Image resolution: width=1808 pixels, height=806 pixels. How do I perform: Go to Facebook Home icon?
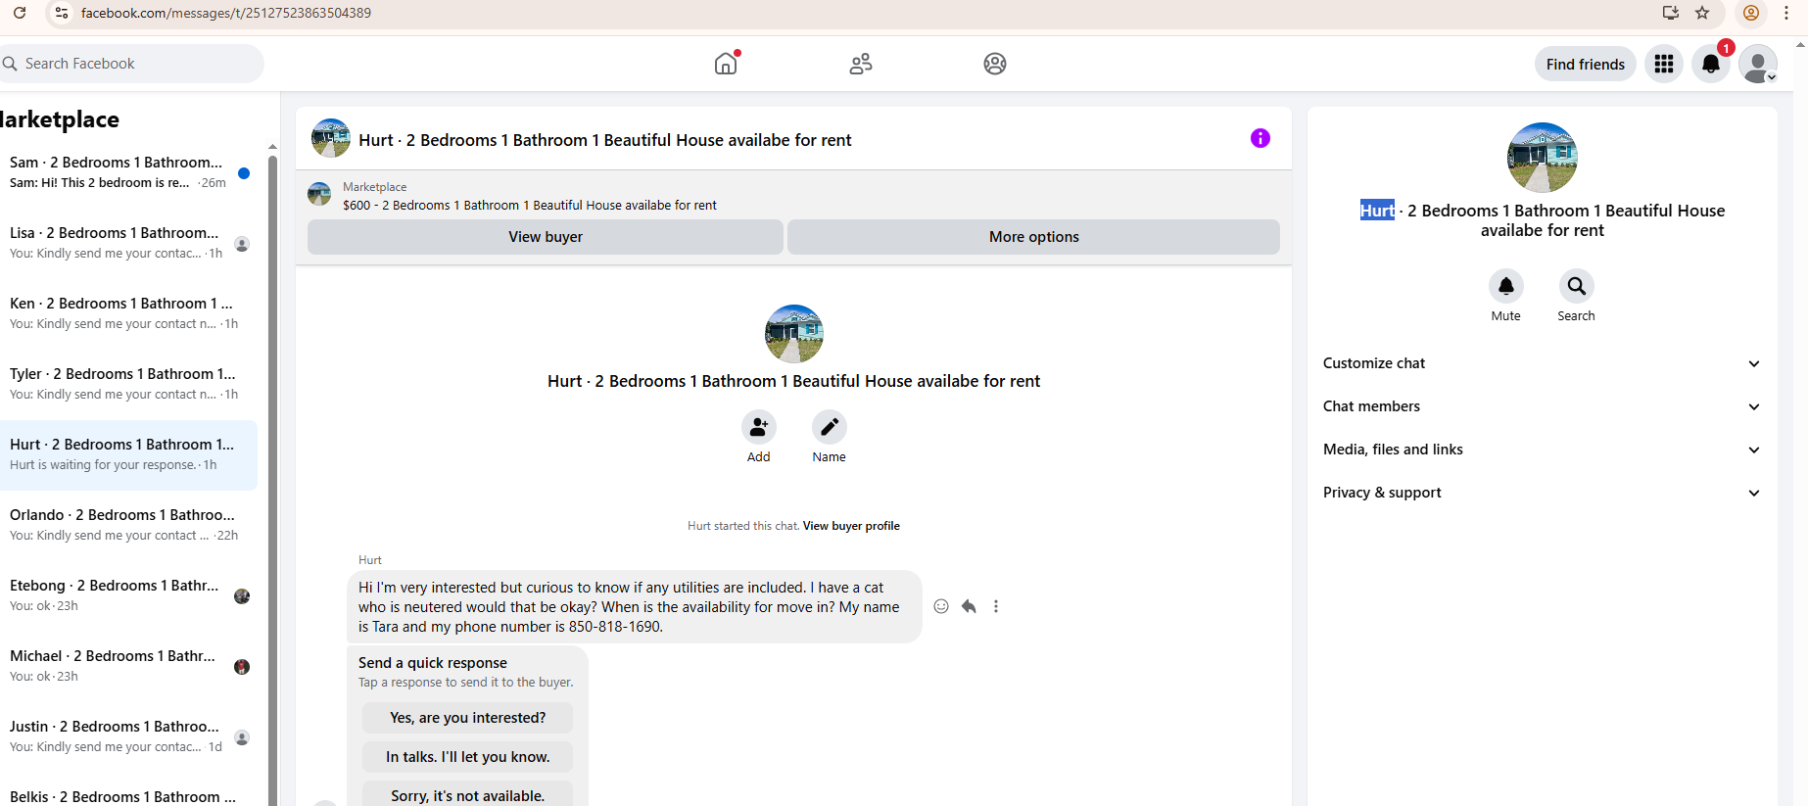click(x=726, y=64)
